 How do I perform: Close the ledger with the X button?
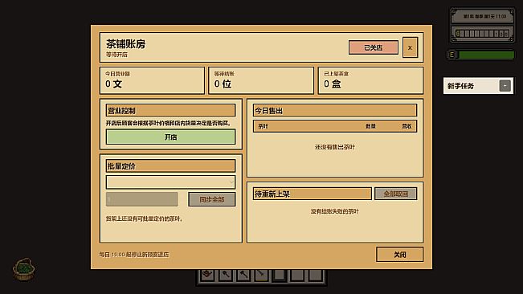410,47
